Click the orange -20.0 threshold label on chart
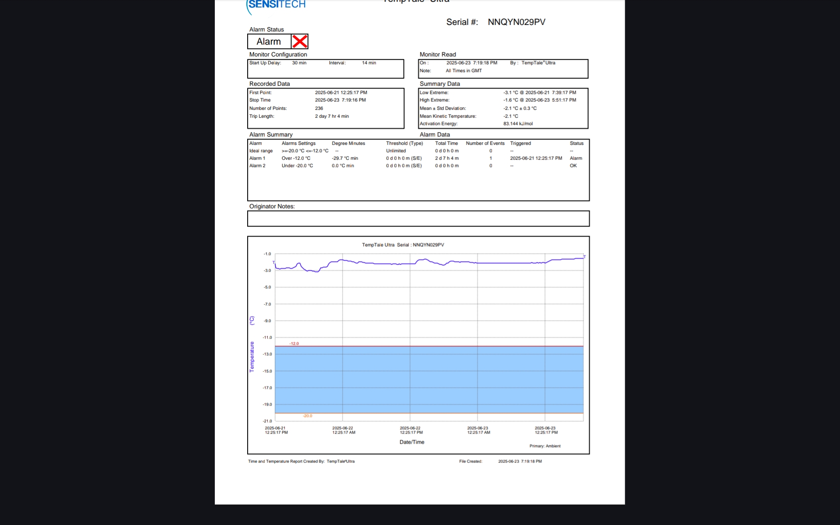 pos(308,416)
